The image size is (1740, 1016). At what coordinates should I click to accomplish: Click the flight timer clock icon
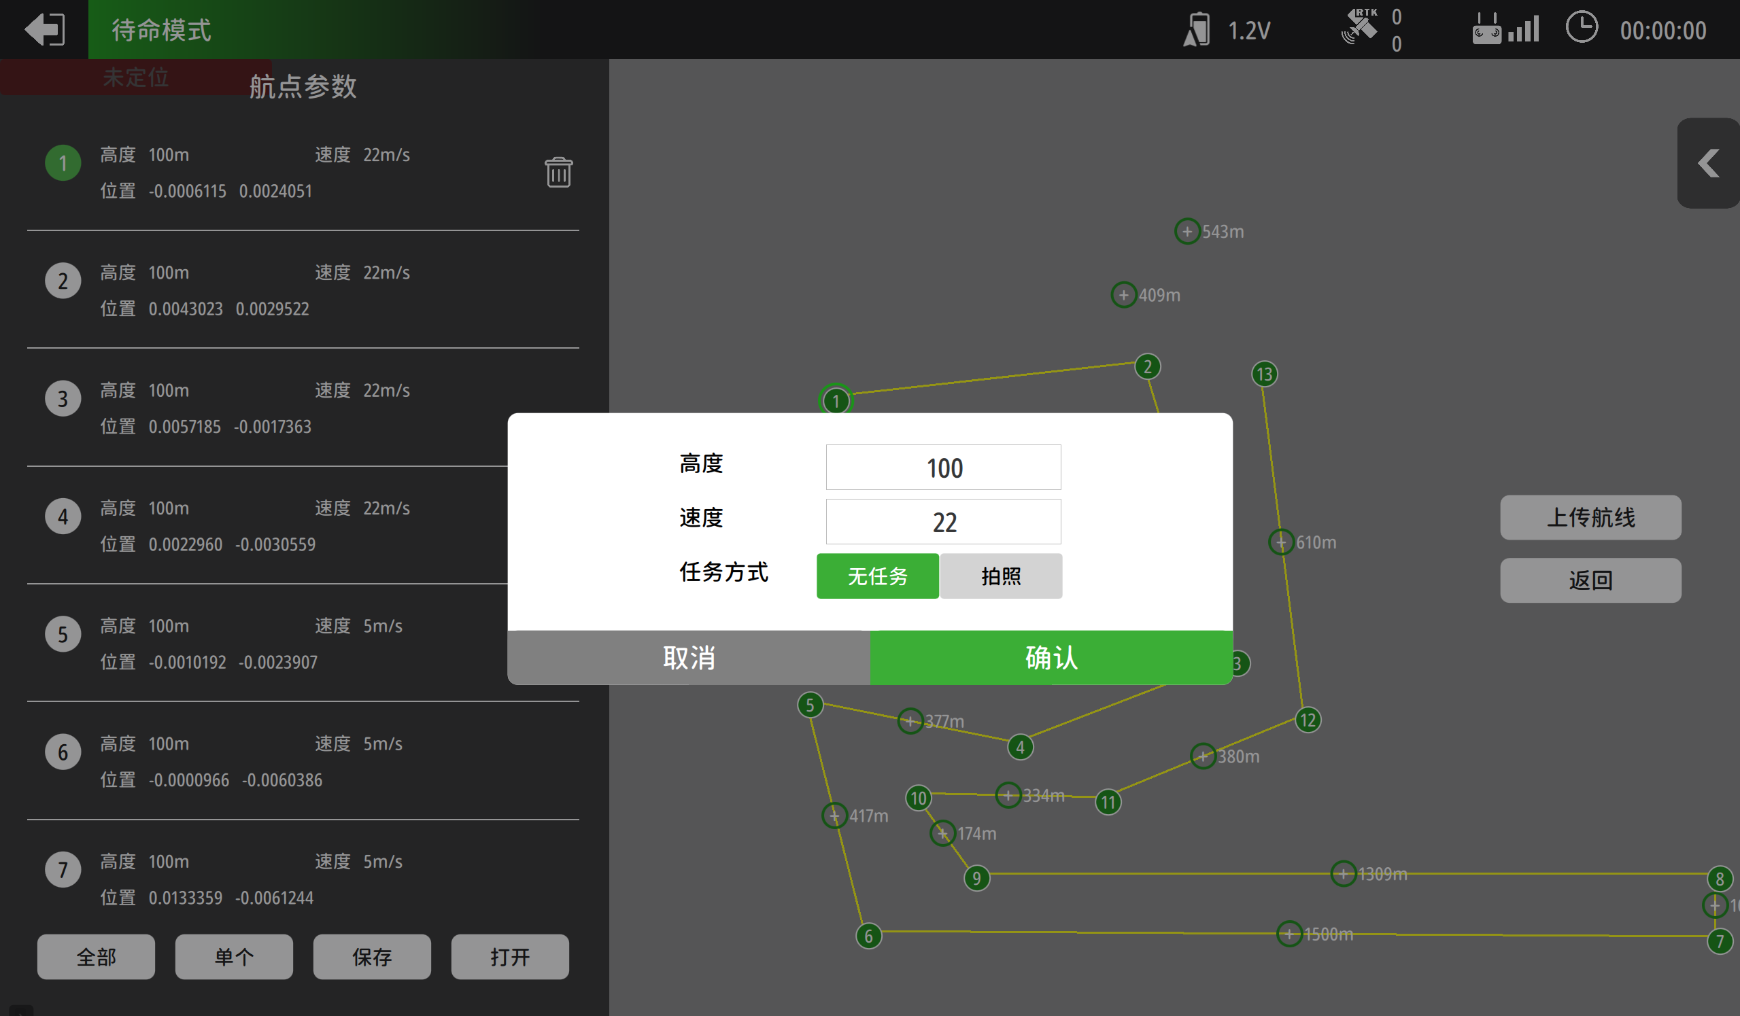1581,29
